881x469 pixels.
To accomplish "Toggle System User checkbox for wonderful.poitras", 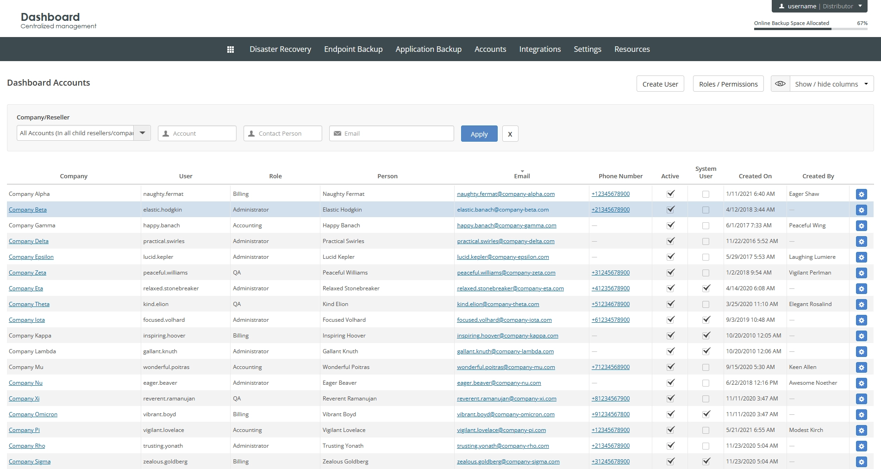I will tap(706, 367).
